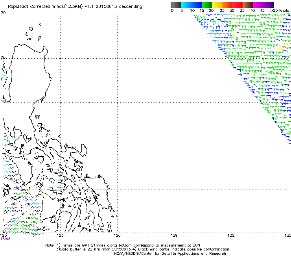291x256 pixels.
Task: Click the yellow 20-25 knots legend segment
Action: point(217,5)
